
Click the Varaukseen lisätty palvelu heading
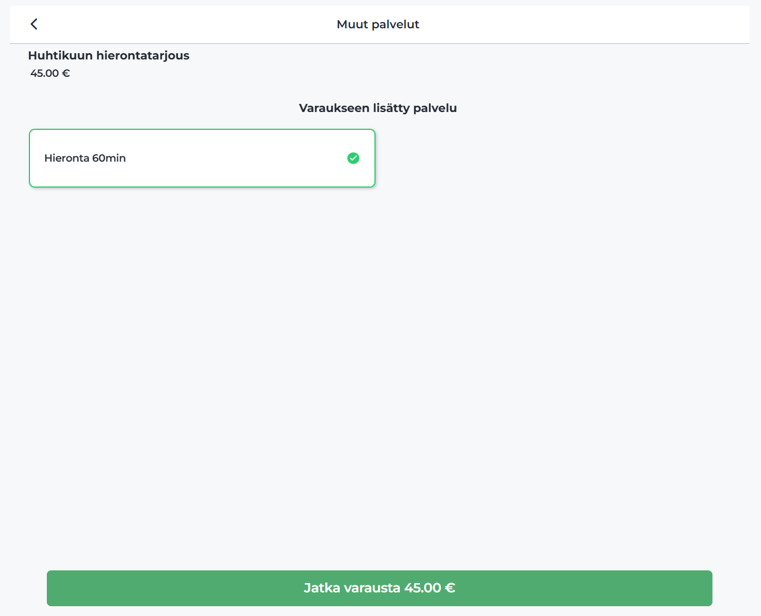click(378, 108)
